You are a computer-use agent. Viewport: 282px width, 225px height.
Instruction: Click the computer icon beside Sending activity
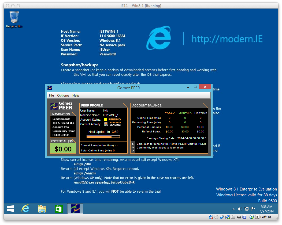click(x=106, y=124)
